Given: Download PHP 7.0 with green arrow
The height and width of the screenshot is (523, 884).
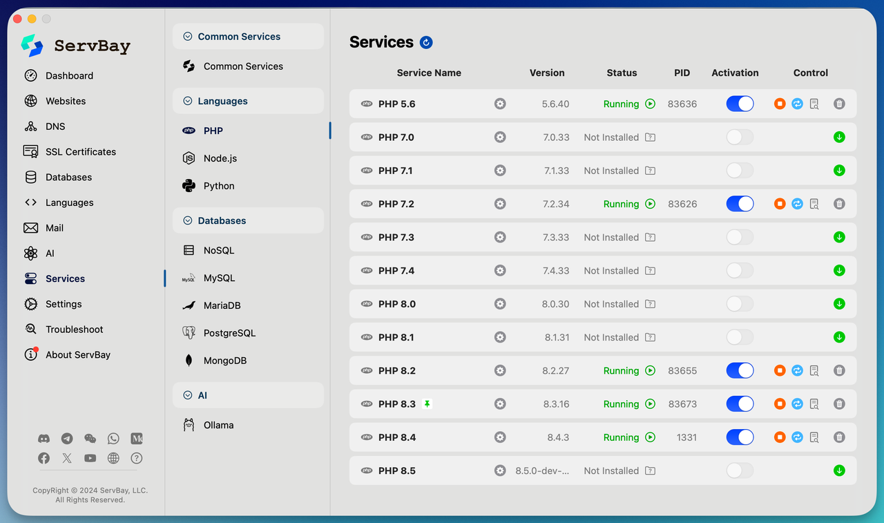Looking at the screenshot, I should tap(839, 137).
